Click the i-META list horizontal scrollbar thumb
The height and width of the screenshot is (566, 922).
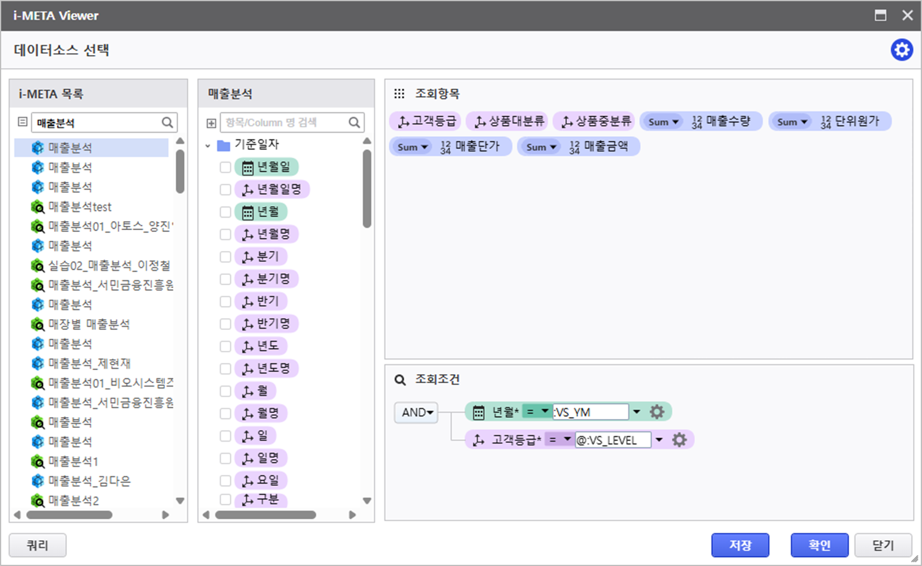(x=69, y=515)
